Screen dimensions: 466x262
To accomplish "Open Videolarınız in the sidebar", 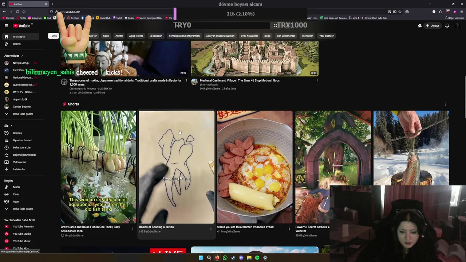I will pyautogui.click(x=20, y=162).
